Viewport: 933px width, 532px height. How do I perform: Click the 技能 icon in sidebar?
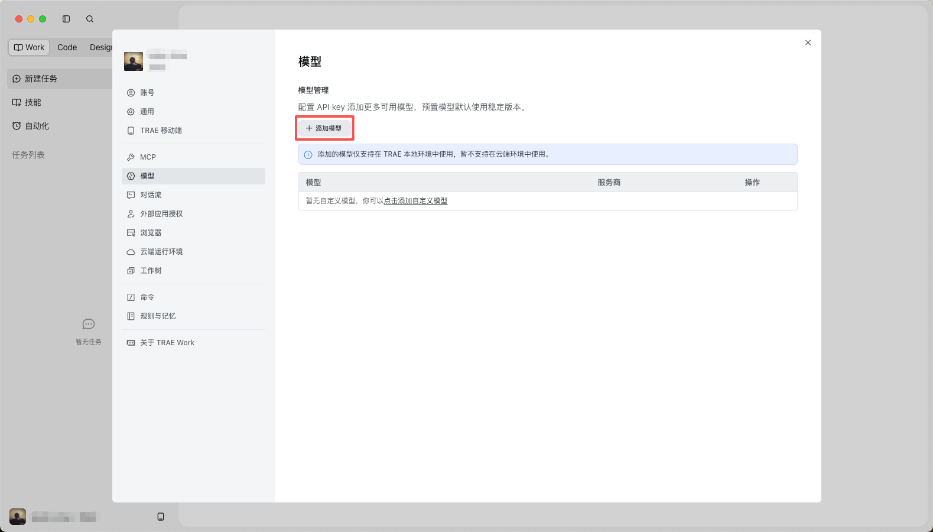click(17, 102)
